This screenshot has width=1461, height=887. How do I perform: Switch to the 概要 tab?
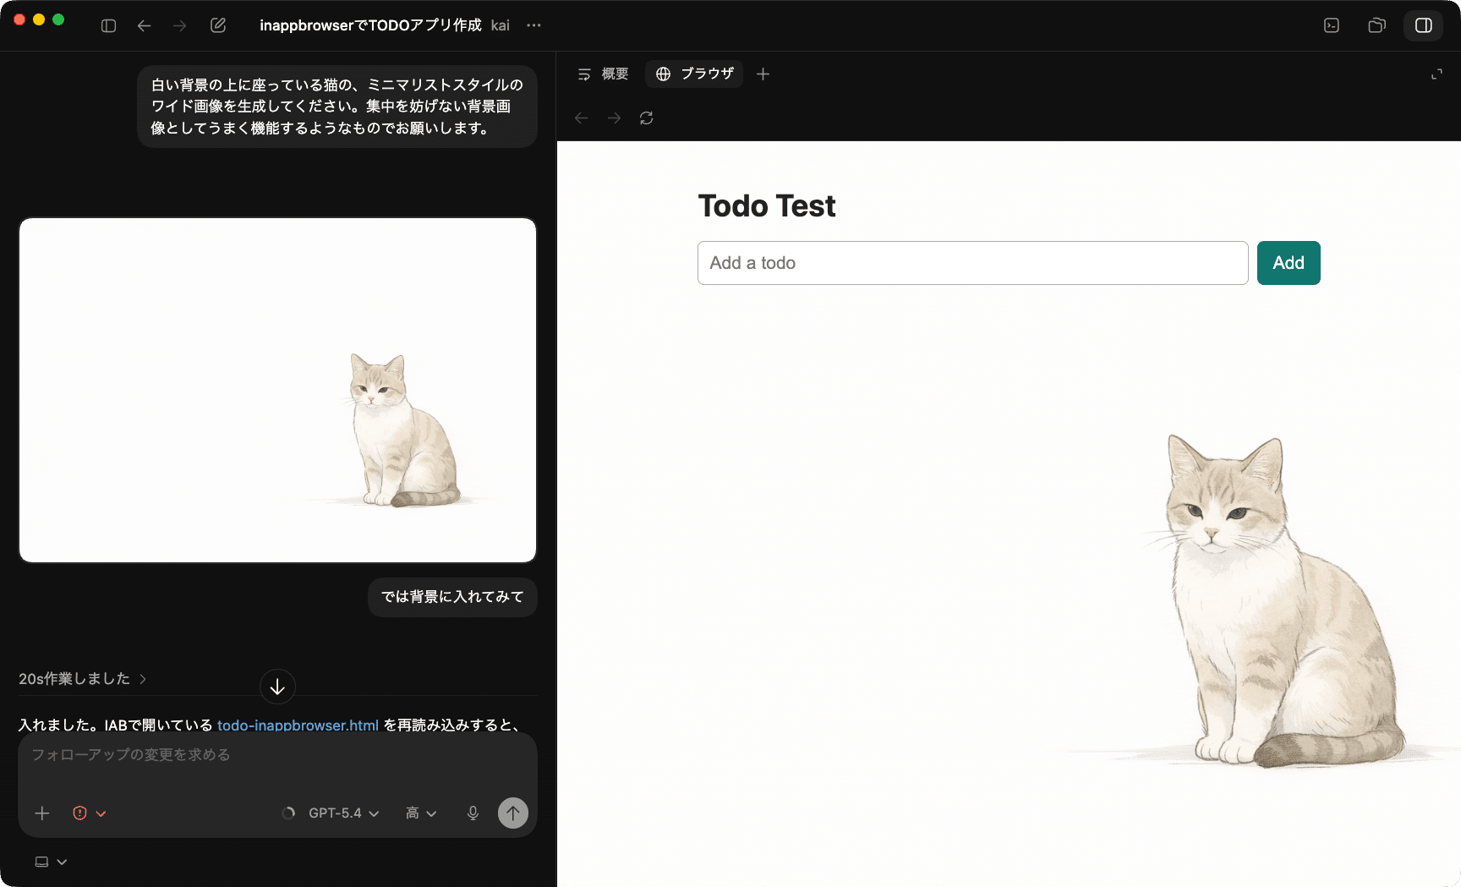(603, 74)
